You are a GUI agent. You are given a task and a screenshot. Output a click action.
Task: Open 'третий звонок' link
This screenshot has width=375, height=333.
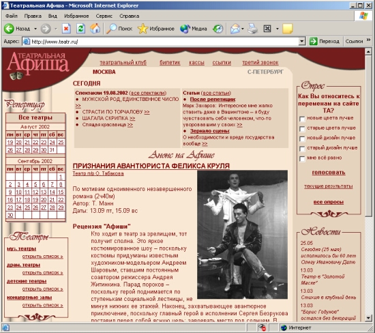(260, 63)
